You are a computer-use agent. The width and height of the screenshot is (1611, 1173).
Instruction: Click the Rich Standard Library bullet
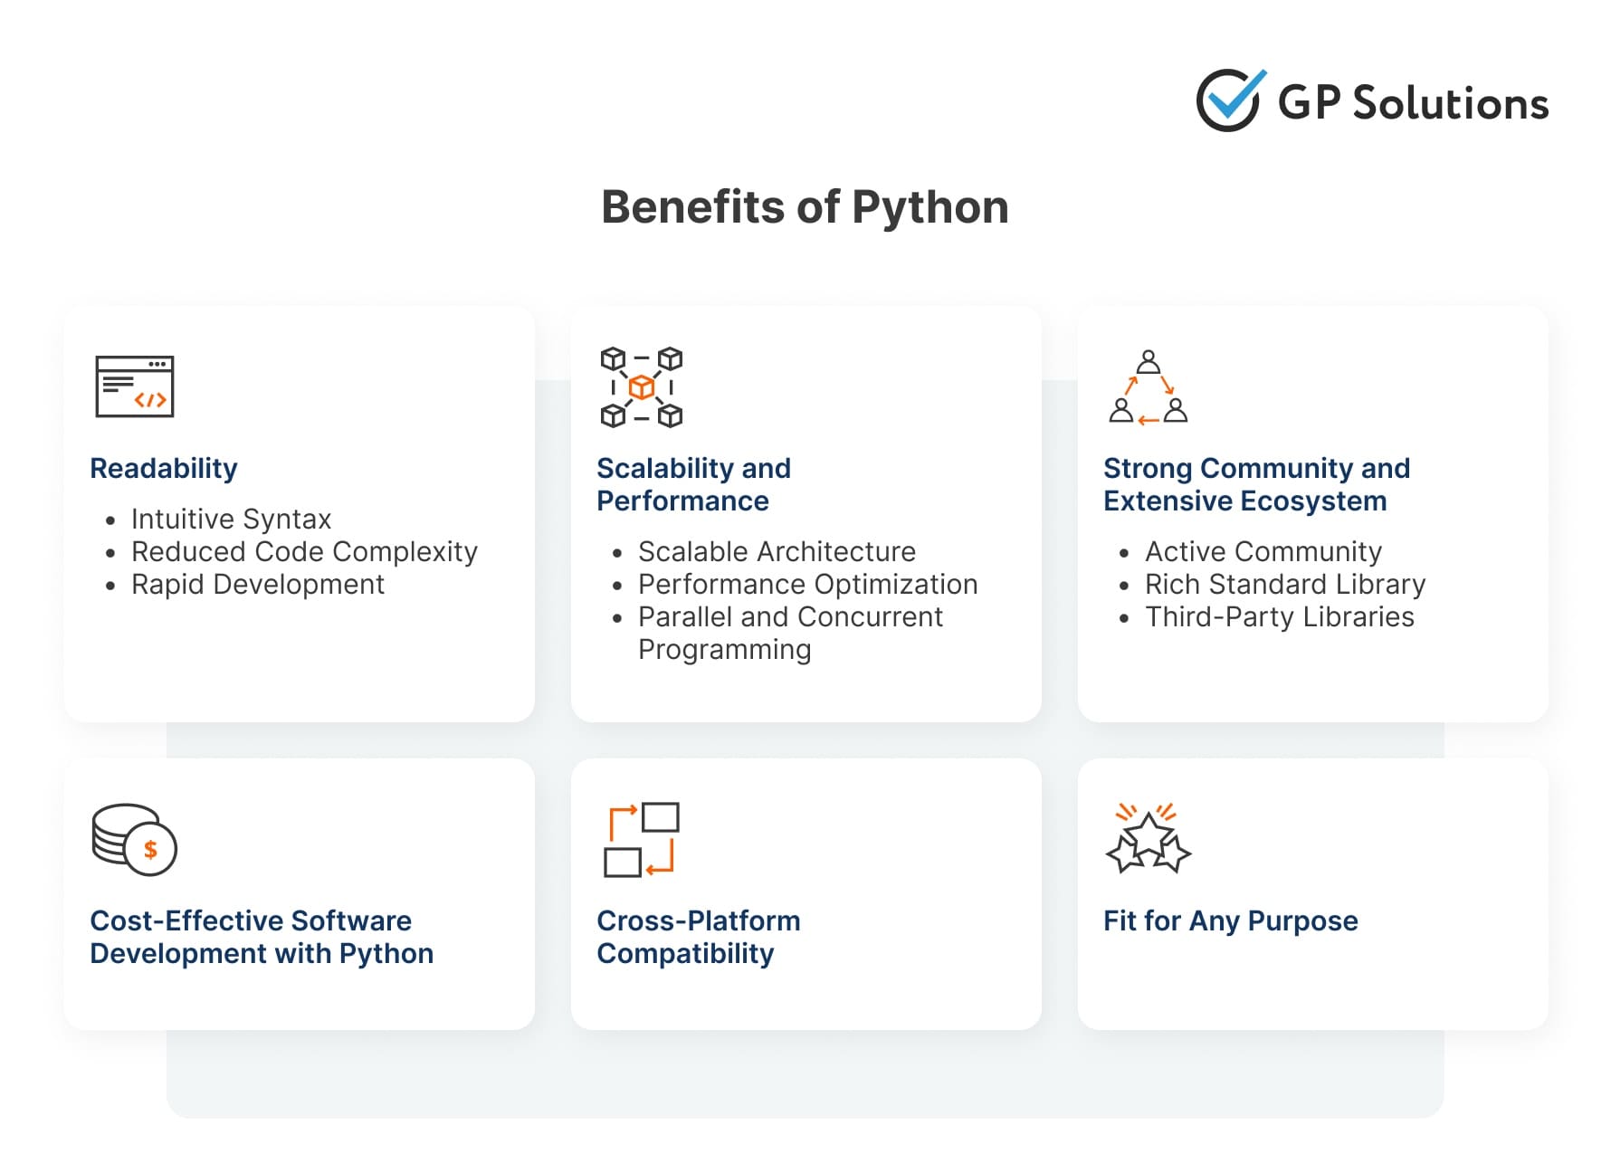click(1285, 584)
